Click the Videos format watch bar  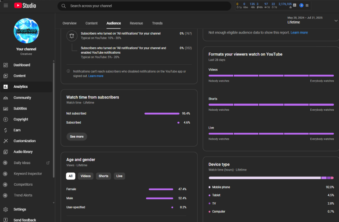271,76
